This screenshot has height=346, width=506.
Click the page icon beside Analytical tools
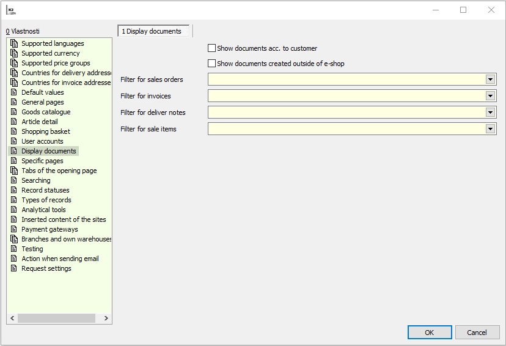(x=14, y=210)
